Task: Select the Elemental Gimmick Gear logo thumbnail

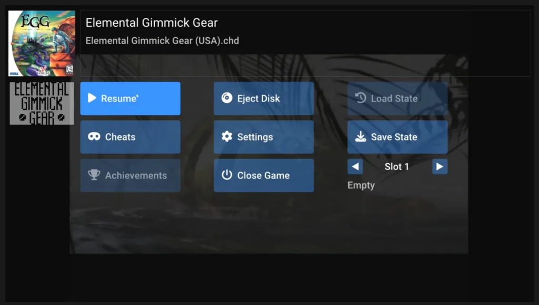Action: (42, 103)
